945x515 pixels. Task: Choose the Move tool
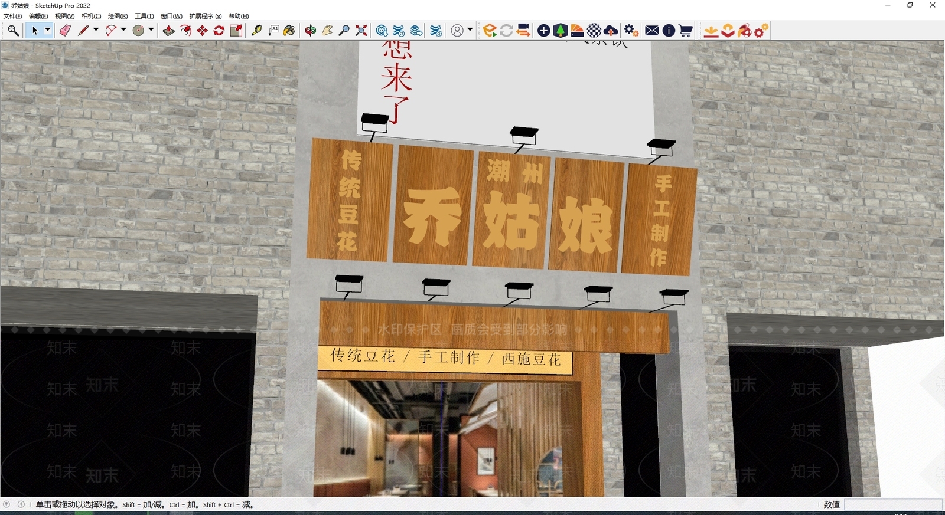[203, 31]
